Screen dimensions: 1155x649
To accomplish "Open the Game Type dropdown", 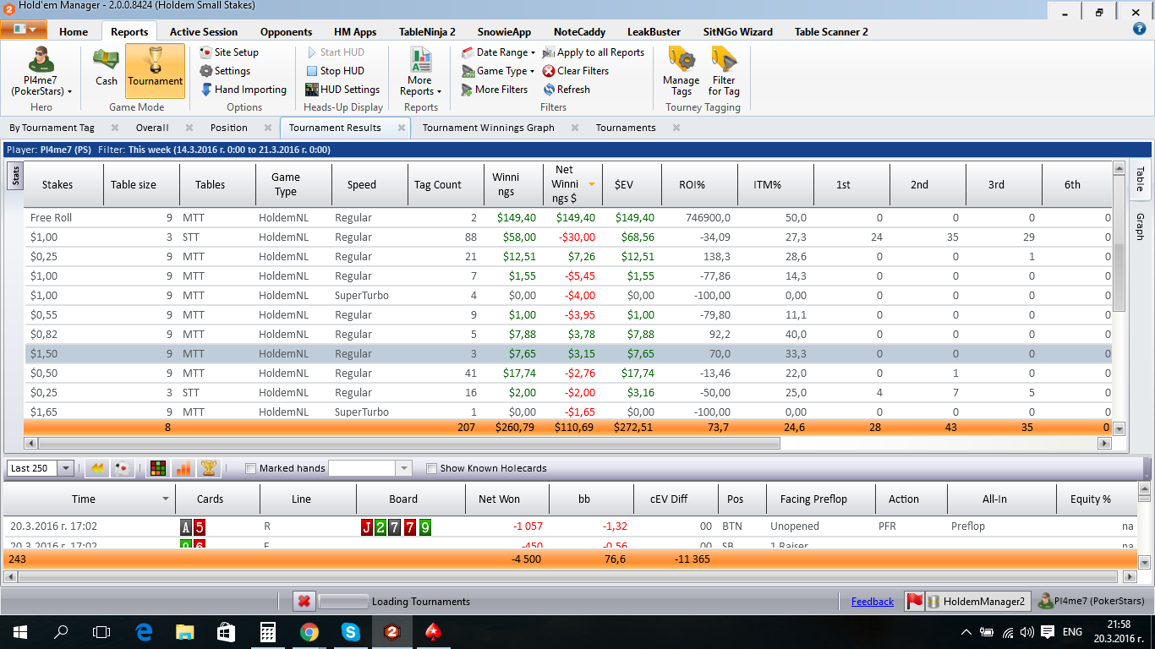I will (498, 71).
